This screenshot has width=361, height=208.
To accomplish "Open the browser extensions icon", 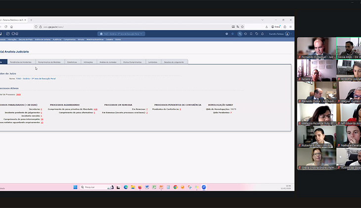I will (285, 27).
